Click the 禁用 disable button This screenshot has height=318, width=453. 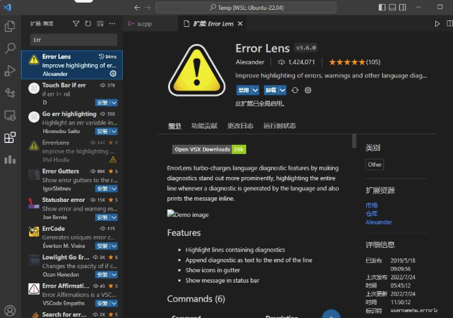[x=244, y=90]
